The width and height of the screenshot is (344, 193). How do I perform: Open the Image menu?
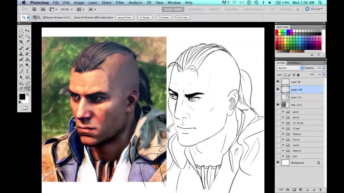(x=79, y=3)
